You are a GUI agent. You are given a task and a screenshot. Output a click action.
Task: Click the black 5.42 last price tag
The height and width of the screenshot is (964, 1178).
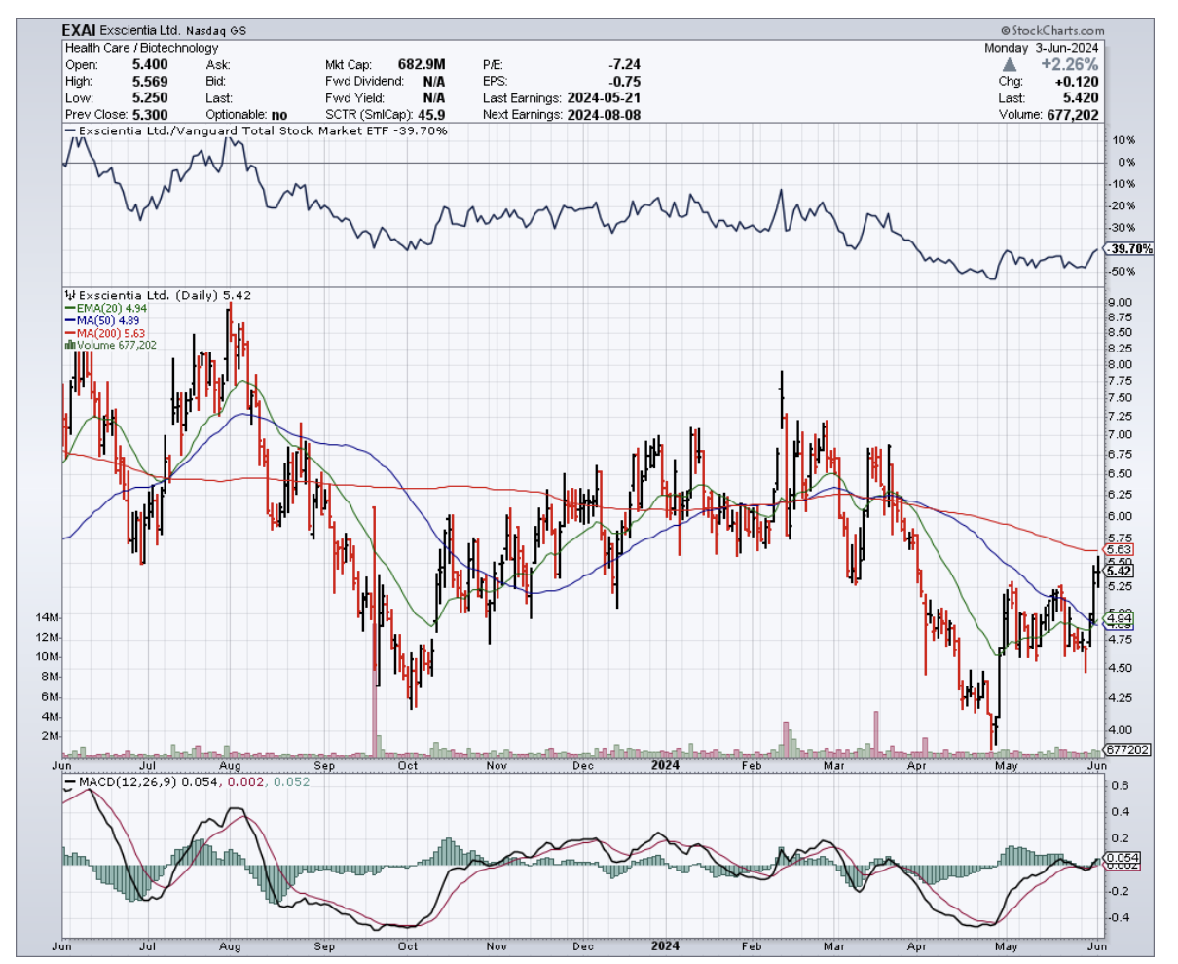click(x=1119, y=571)
